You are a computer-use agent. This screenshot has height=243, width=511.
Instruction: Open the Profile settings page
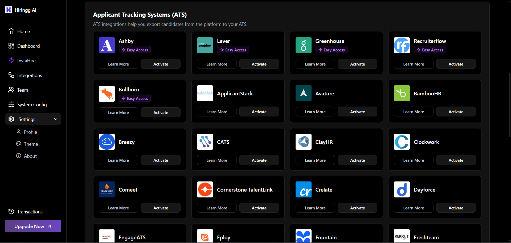[30, 132]
